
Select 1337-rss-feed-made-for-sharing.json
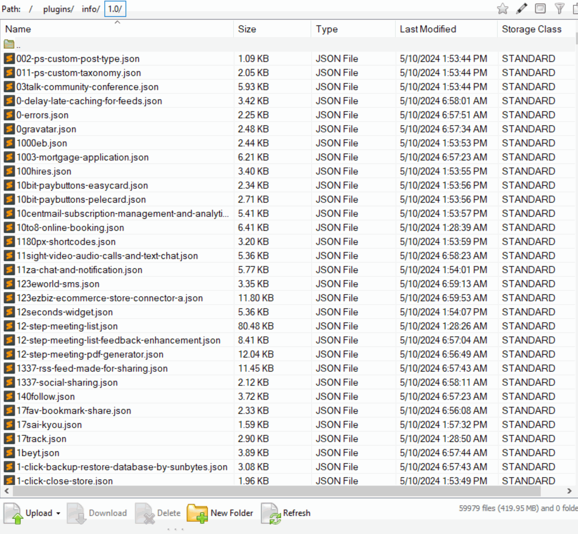tap(92, 368)
